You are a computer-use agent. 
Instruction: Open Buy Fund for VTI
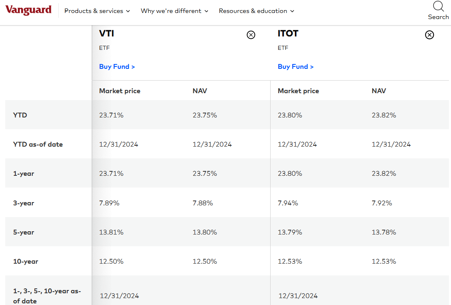(x=117, y=66)
